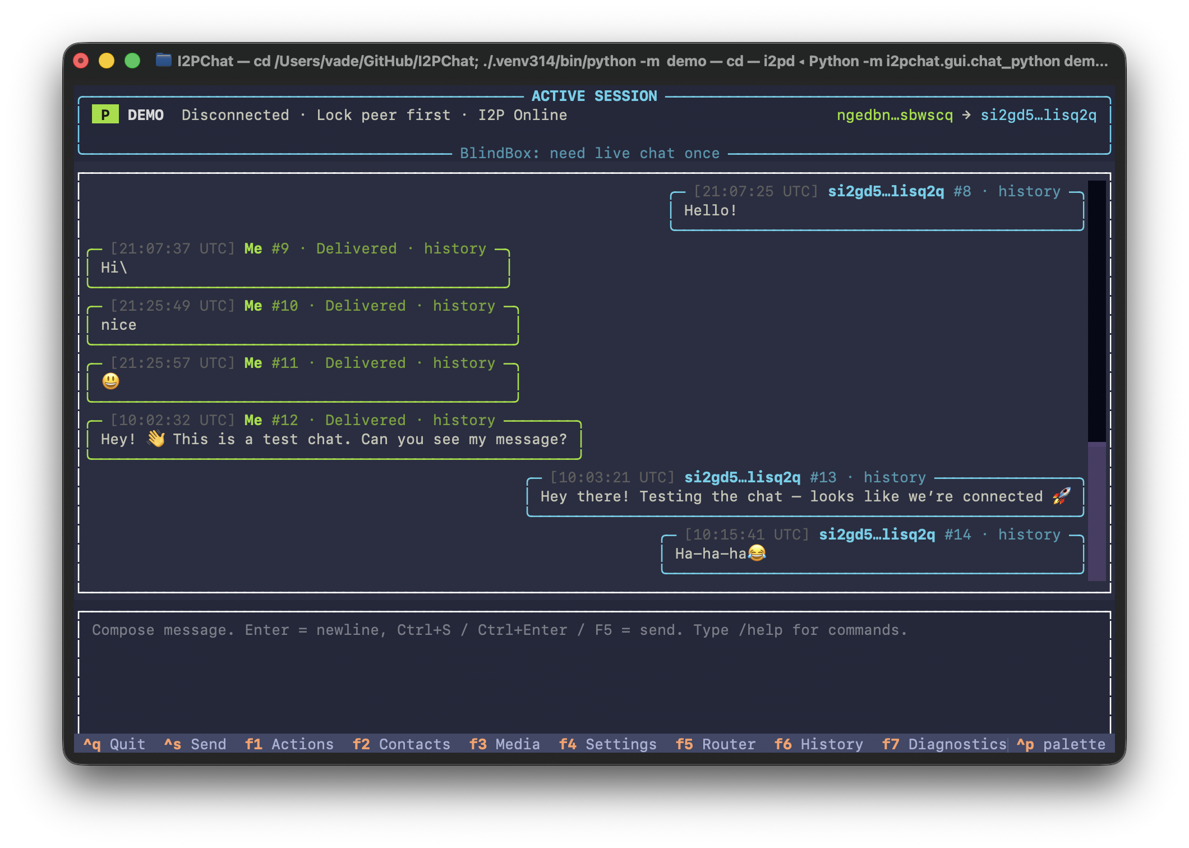Screen dimensions: 1189x848
Task: Click the chat scrollbar thumb
Action: (1096, 511)
